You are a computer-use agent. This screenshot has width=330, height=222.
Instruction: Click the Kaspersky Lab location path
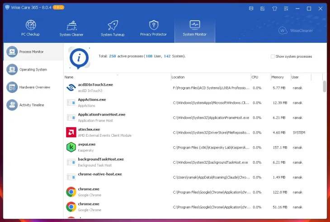211,148
